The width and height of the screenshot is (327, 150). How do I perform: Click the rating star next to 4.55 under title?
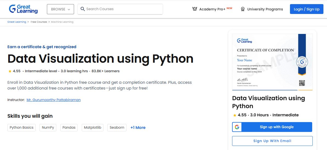(x=10, y=71)
